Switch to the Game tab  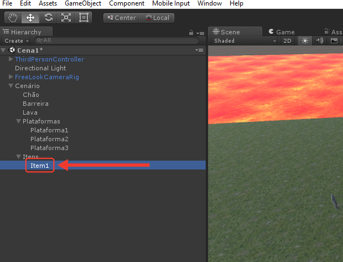coord(282,32)
